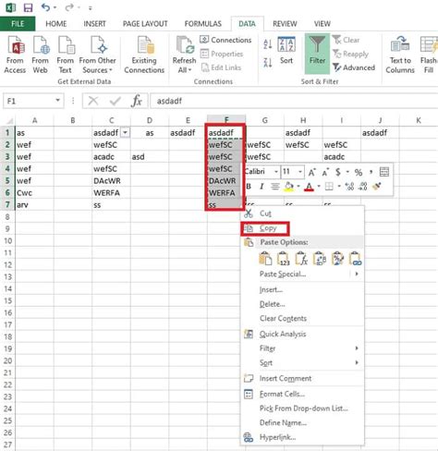Screen dimensions: 438x451
Task: Click the Decrease Font Size icon in the mini toolbar
Action: click(325, 172)
